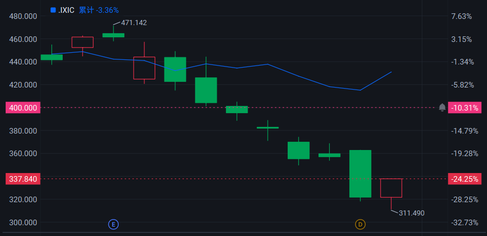Select the .IXIC comparison symbol label
Viewport: 487px width, 236px height.
(x=66, y=10)
